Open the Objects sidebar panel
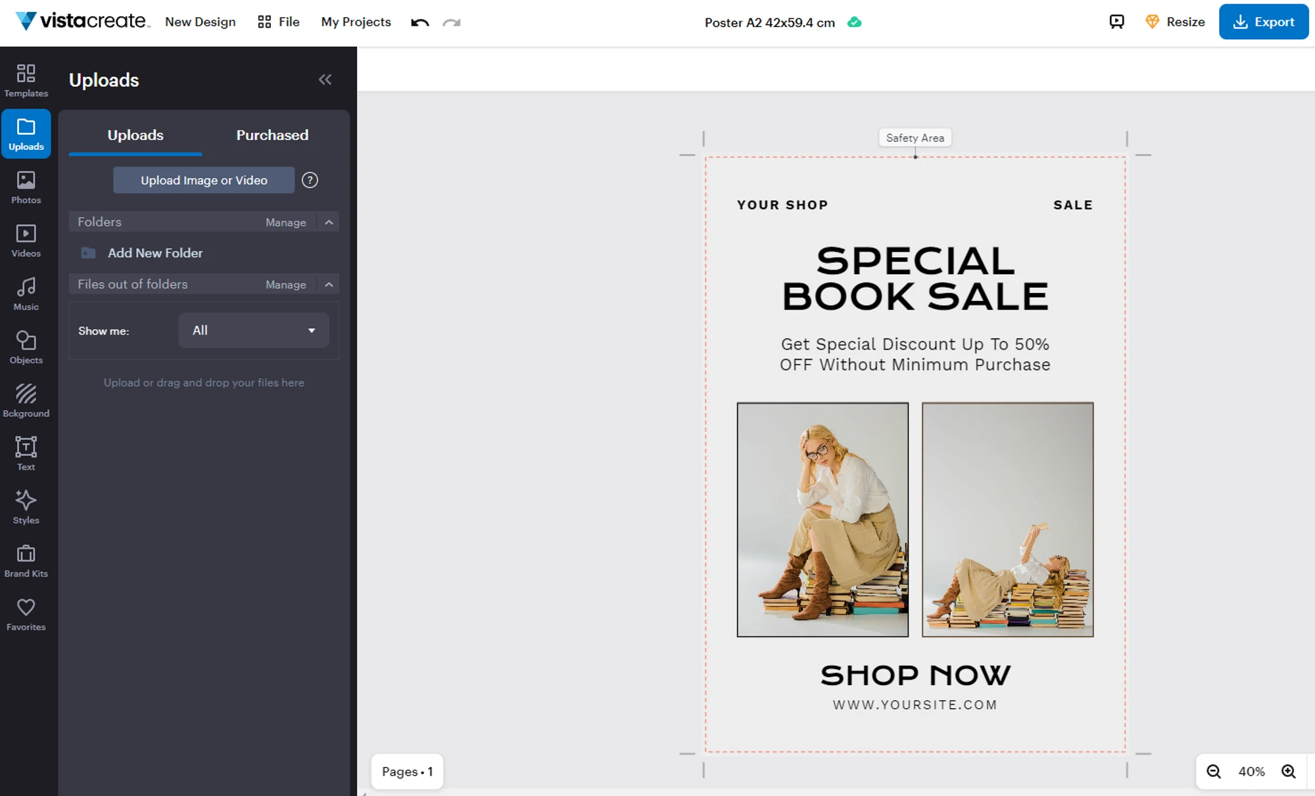 (x=26, y=347)
